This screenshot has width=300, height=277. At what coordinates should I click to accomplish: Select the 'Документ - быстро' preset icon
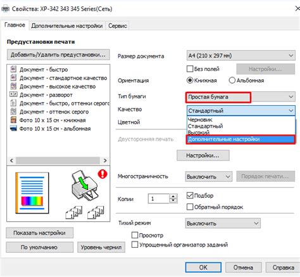pos(13,69)
